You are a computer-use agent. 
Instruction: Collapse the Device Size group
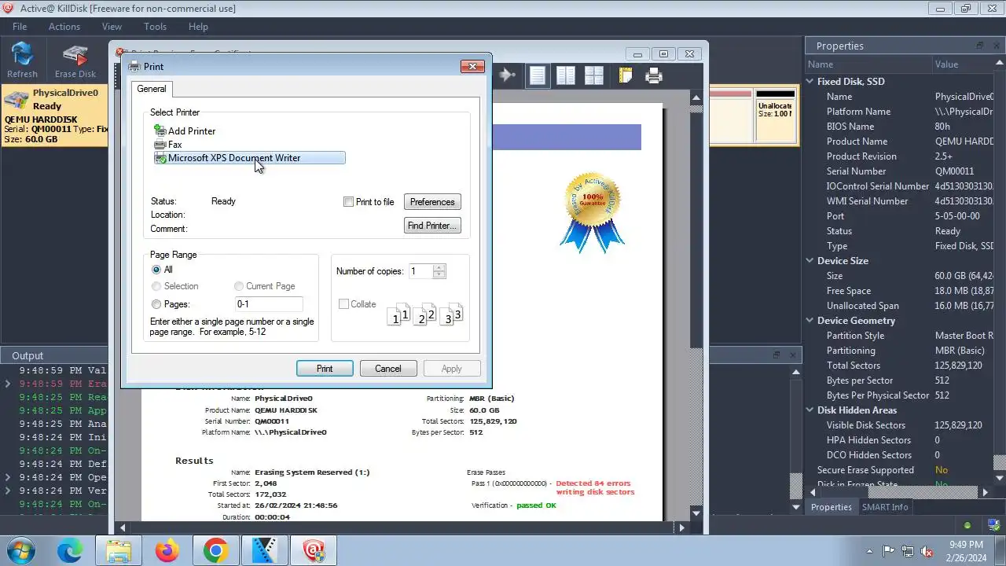(x=810, y=261)
